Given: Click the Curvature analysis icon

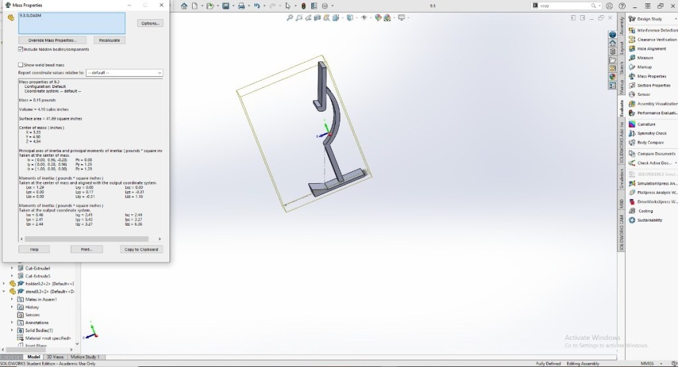Looking at the screenshot, I should click(x=632, y=124).
